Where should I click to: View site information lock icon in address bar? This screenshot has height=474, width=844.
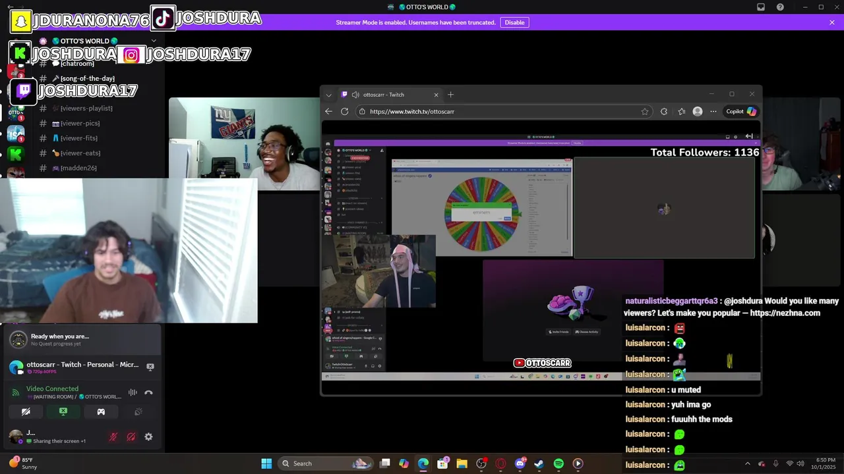click(x=362, y=111)
